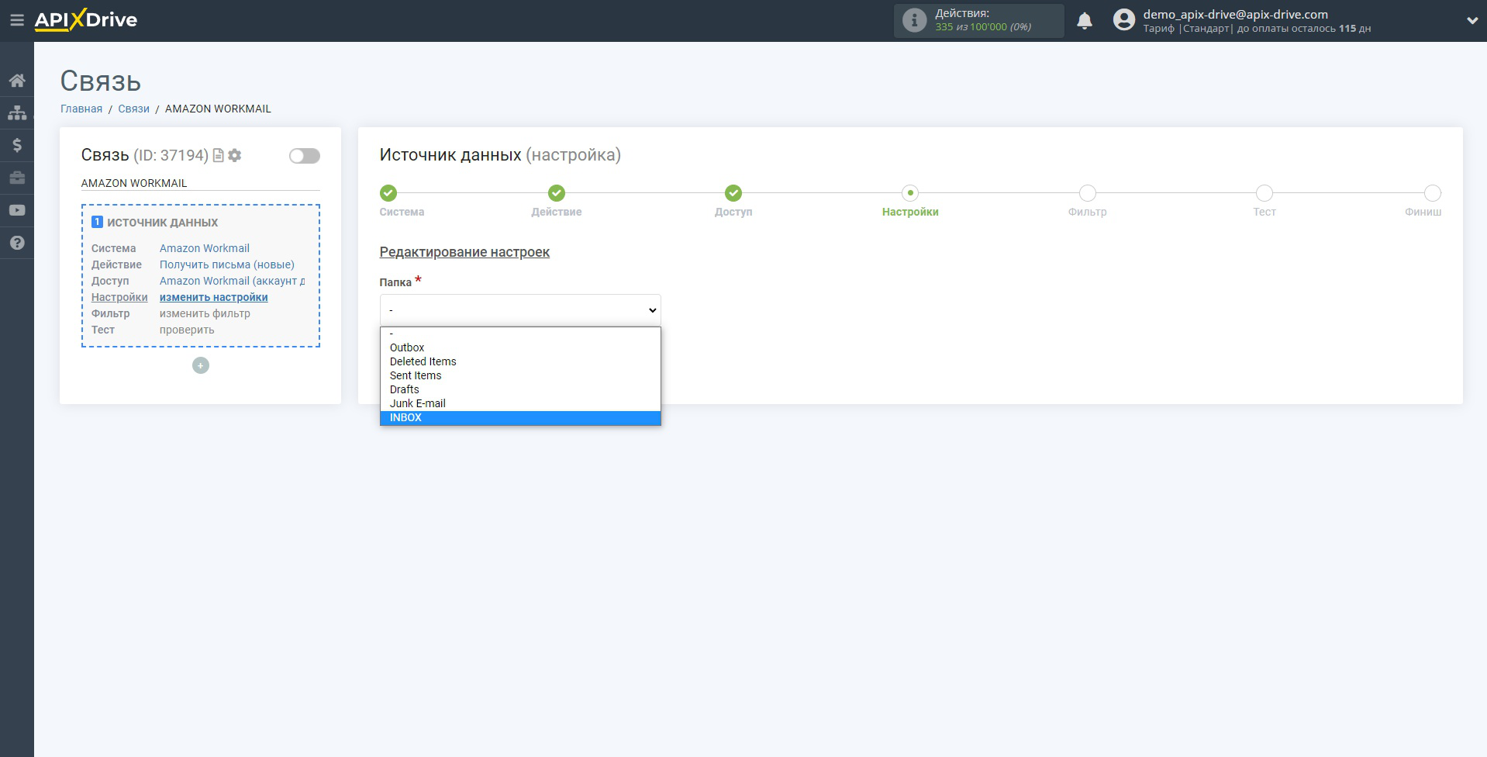Open Главная breadcrumb link
The image size is (1487, 757).
pos(81,109)
